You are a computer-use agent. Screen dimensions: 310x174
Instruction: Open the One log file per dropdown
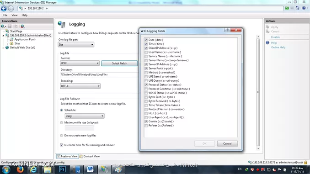[x=76, y=45]
